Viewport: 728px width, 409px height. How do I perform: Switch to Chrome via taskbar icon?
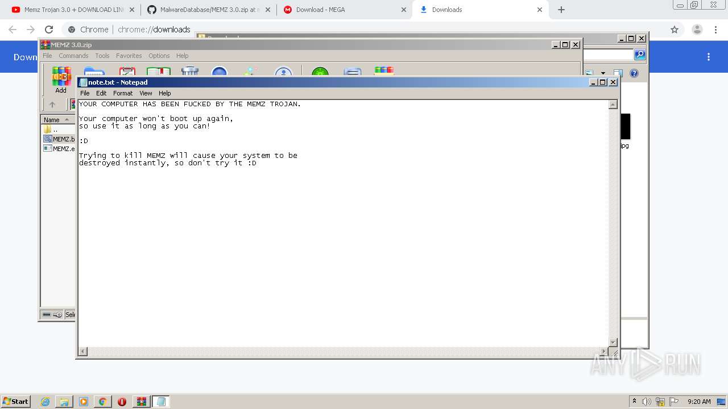pyautogui.click(x=102, y=402)
